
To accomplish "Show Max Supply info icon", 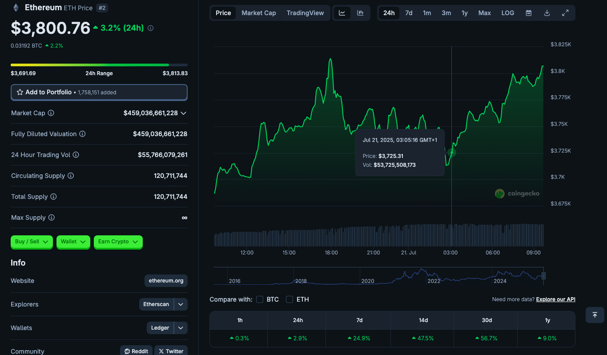I will pos(52,218).
